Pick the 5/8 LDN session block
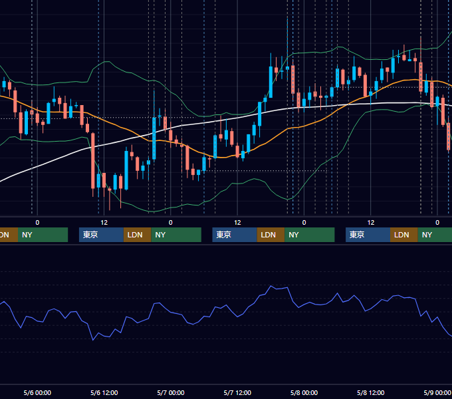This screenshot has width=452, height=399. 404,235
